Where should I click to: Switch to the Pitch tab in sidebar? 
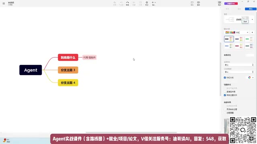click(239, 9)
